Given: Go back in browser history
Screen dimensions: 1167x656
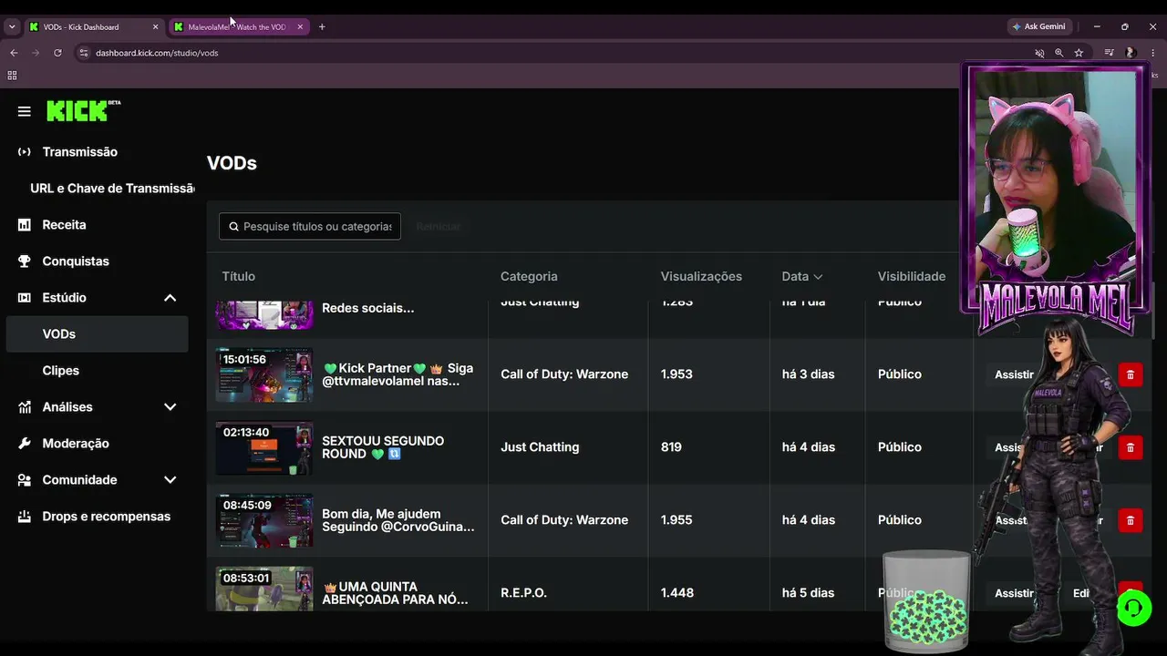Looking at the screenshot, I should [x=14, y=53].
